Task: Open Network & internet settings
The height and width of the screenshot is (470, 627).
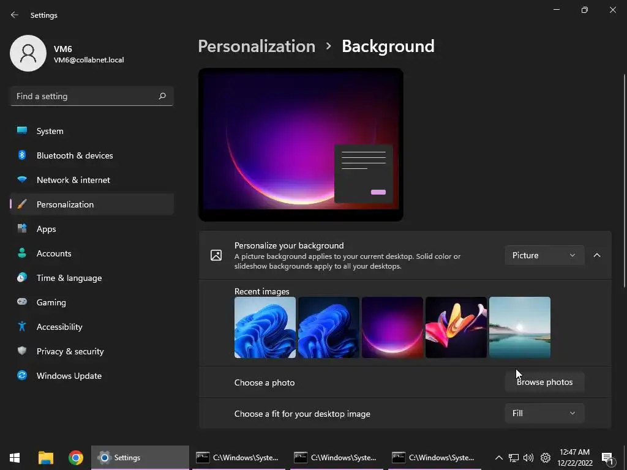Action: 92,180
